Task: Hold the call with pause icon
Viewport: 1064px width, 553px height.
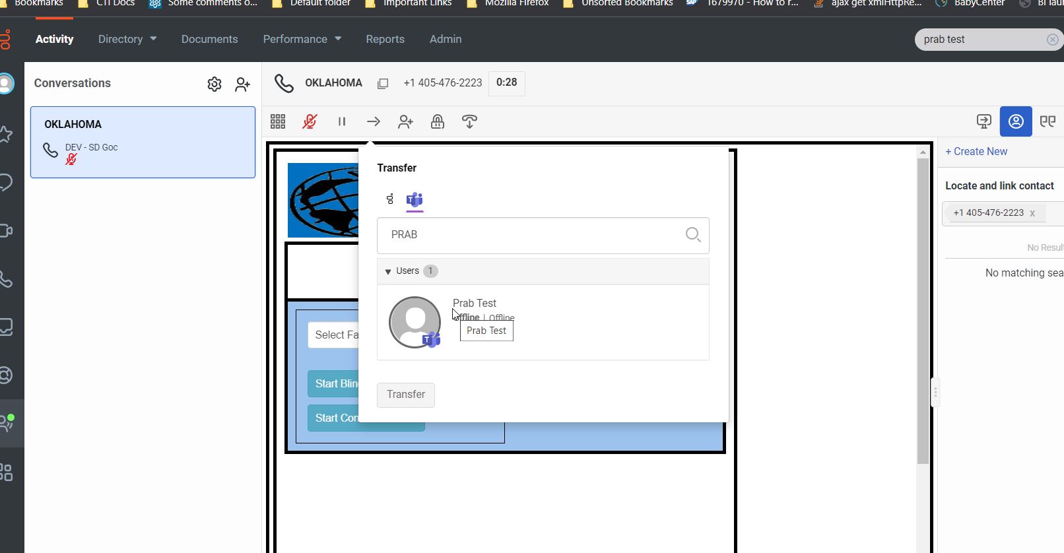Action: (x=342, y=121)
